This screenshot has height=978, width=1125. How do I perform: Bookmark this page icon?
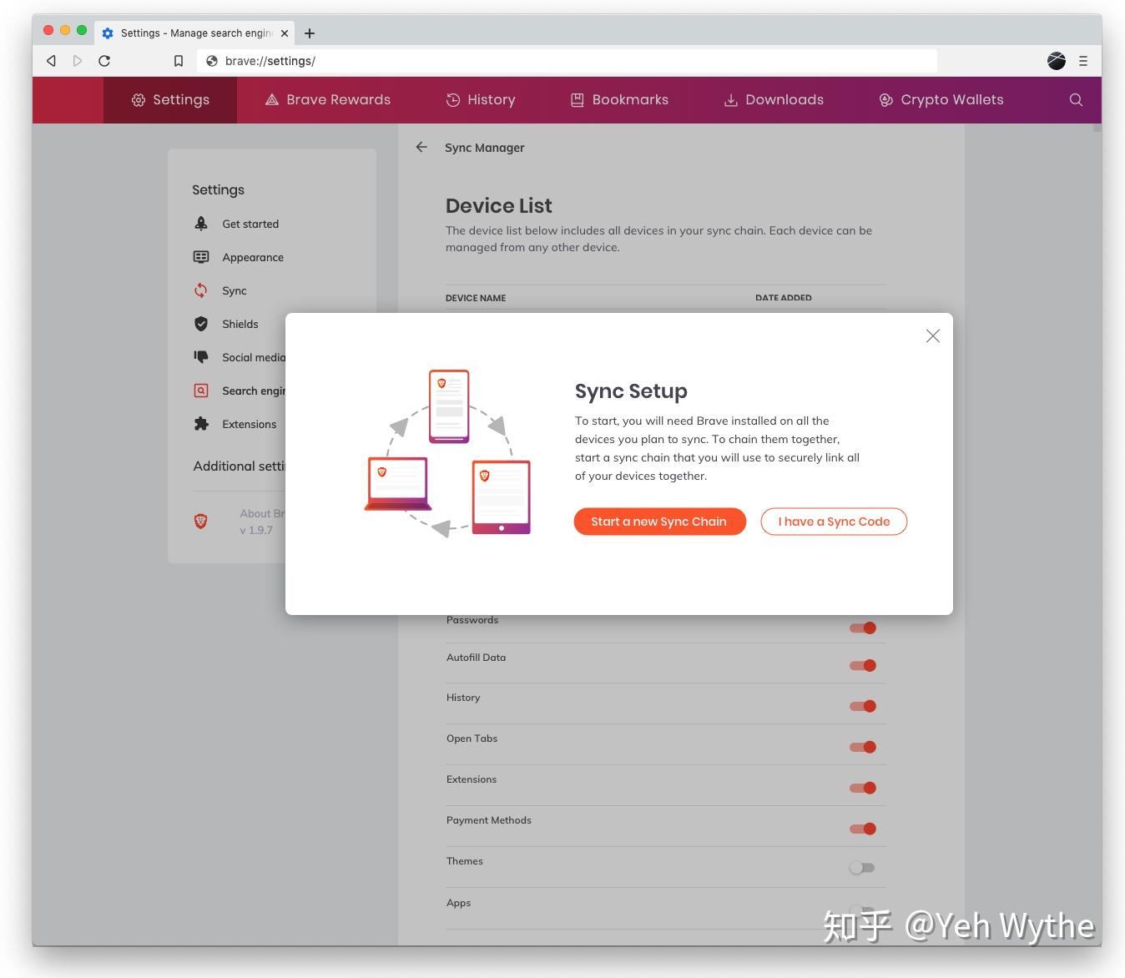(x=178, y=61)
